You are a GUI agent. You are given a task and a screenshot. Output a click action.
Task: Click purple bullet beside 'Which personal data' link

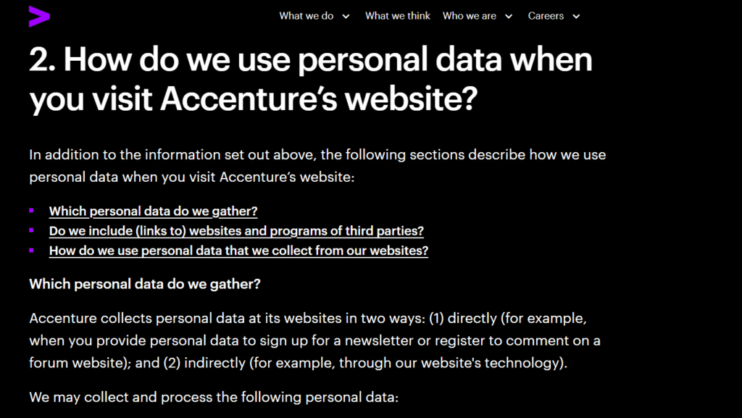click(x=31, y=210)
